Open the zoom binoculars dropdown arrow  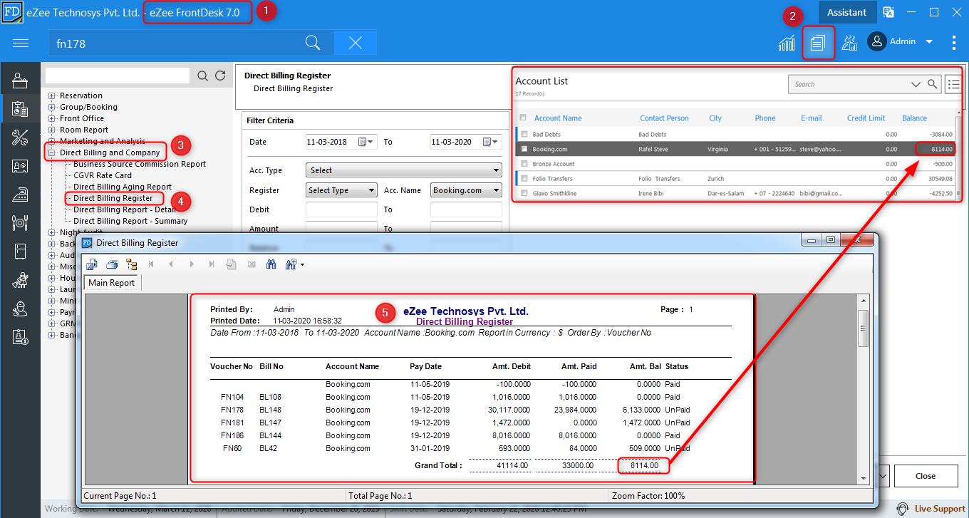coord(303,264)
